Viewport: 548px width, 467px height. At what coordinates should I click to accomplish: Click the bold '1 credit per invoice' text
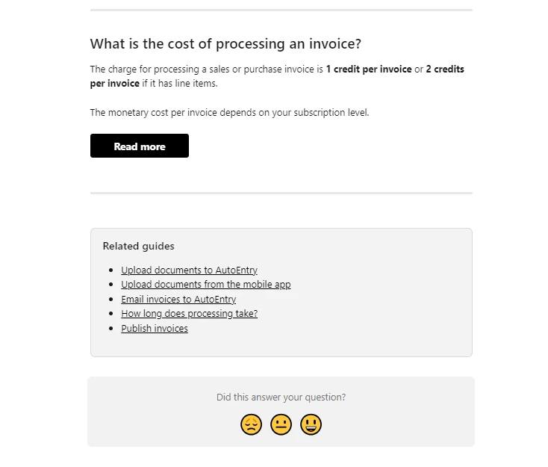[x=369, y=69]
